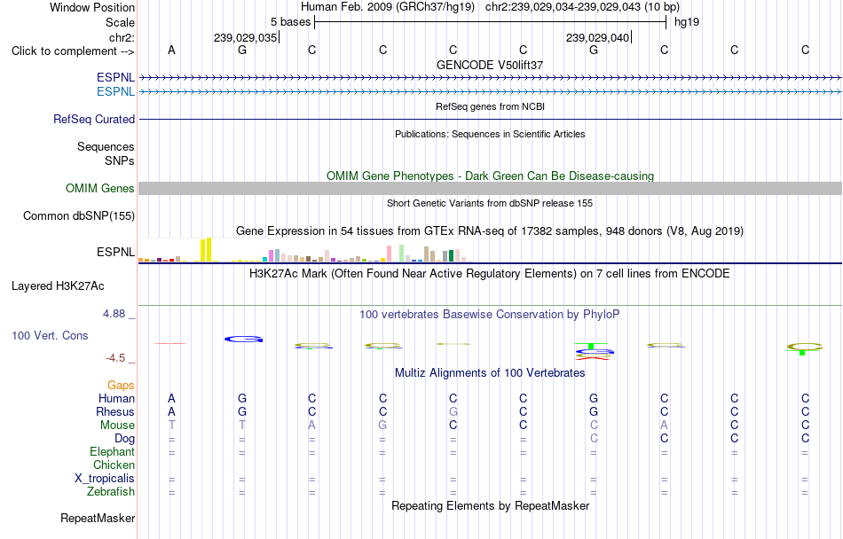The height and width of the screenshot is (539, 843).
Task: Click the Human alignment row label
Action: pyautogui.click(x=116, y=398)
